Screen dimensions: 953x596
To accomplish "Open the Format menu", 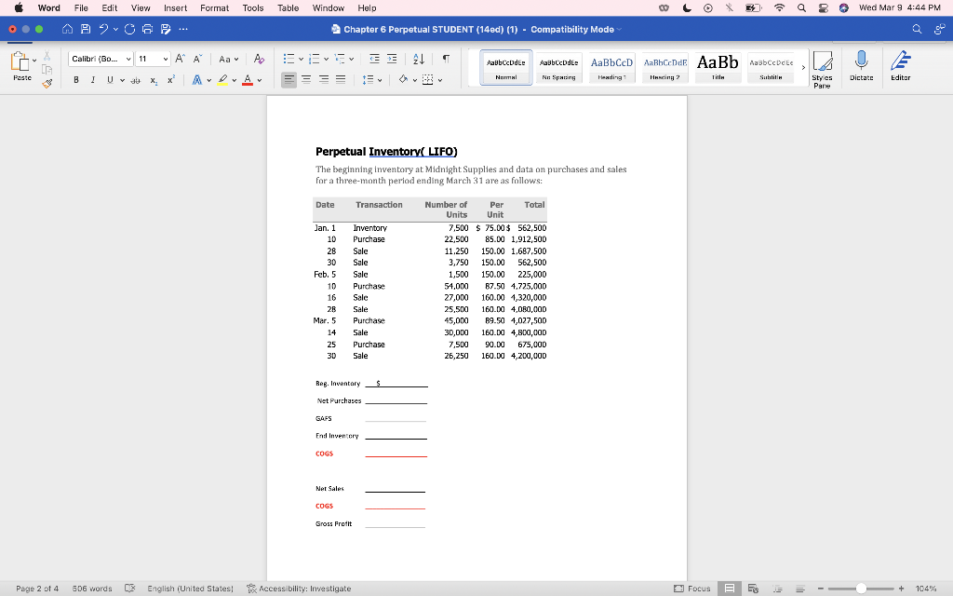I will pyautogui.click(x=215, y=7).
